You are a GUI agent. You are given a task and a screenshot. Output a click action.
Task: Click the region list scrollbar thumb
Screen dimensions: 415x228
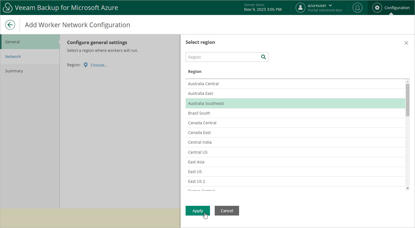click(x=408, y=100)
